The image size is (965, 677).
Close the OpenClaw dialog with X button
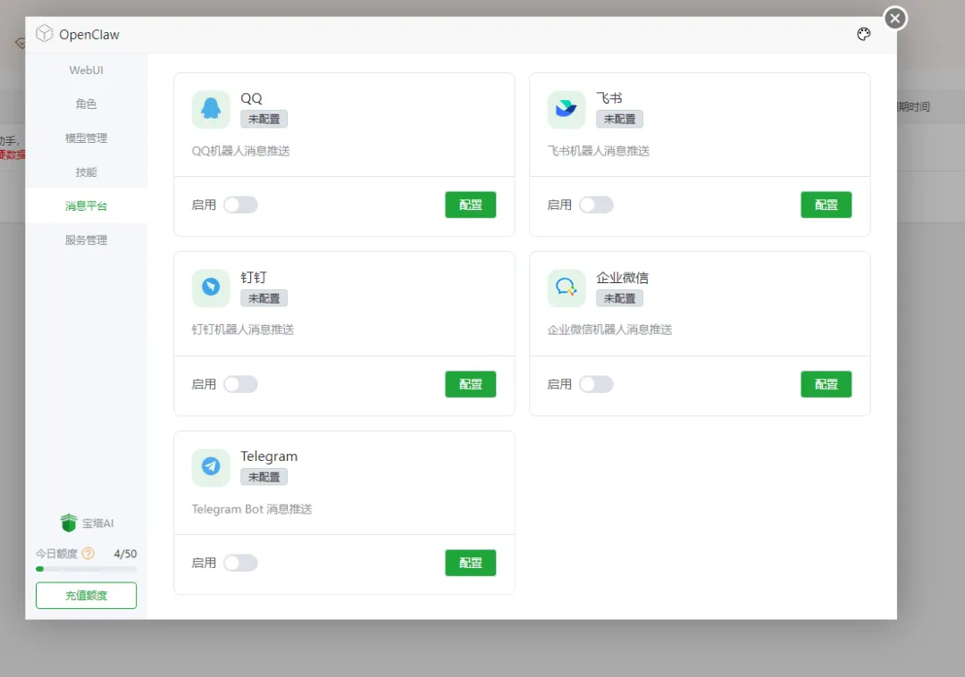click(x=894, y=19)
